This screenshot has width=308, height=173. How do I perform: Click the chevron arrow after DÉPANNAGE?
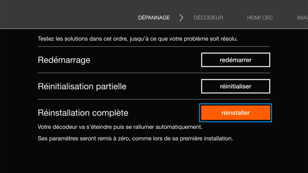click(181, 18)
